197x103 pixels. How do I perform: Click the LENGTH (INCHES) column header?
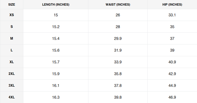56,5
